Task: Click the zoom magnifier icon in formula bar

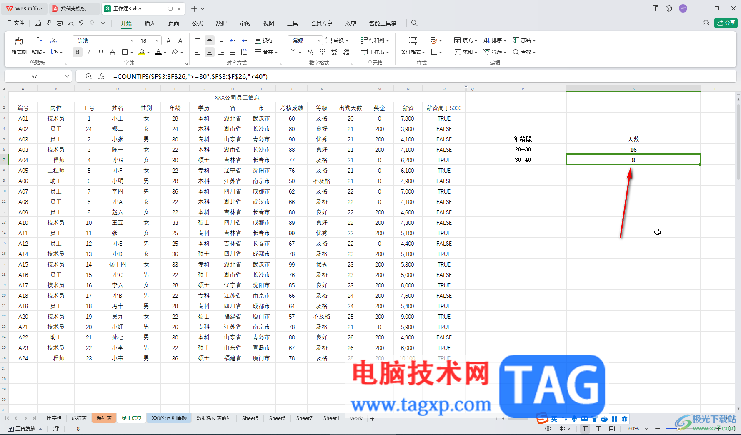Action: point(88,76)
